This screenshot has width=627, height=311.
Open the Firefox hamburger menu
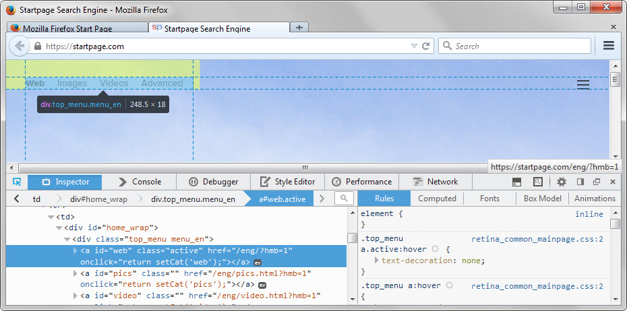(x=609, y=46)
